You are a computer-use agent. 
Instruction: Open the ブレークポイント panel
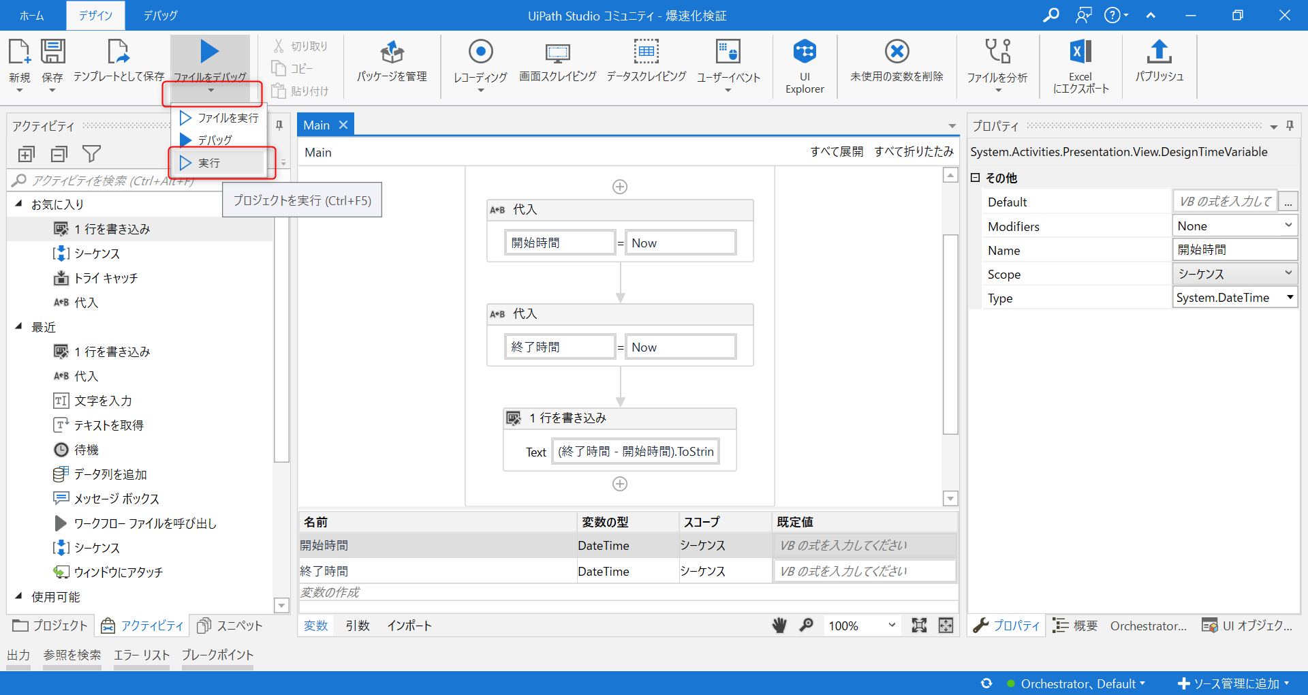pyautogui.click(x=217, y=655)
